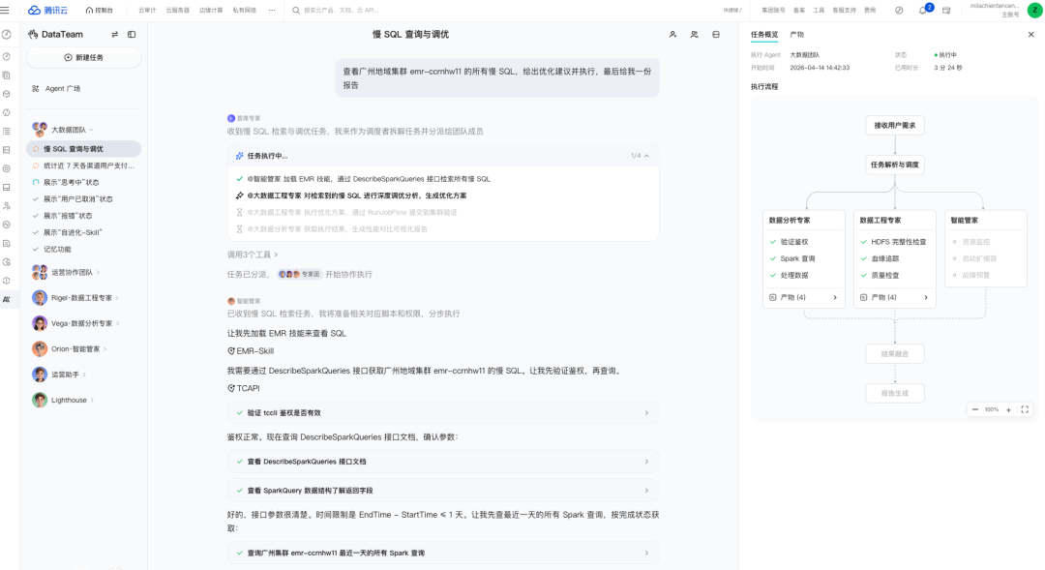1045x570 pixels.
Task: Collapse the 任务执行中 step list
Action: click(646, 156)
